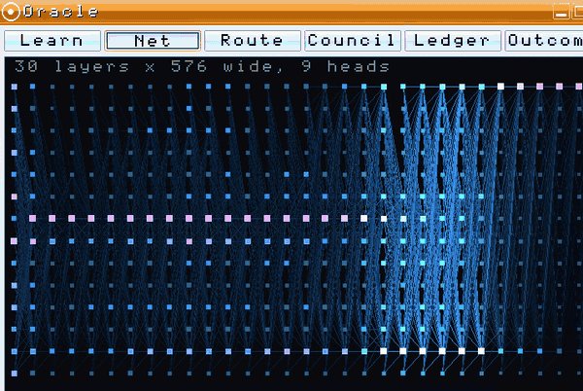
Task: Open the partially visible Outcome tab
Action: pyautogui.click(x=543, y=41)
